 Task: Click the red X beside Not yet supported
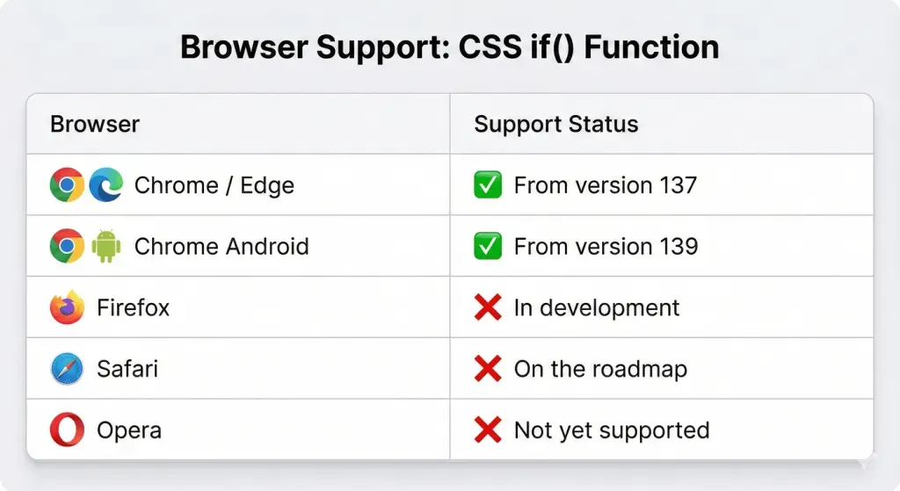pyautogui.click(x=488, y=430)
